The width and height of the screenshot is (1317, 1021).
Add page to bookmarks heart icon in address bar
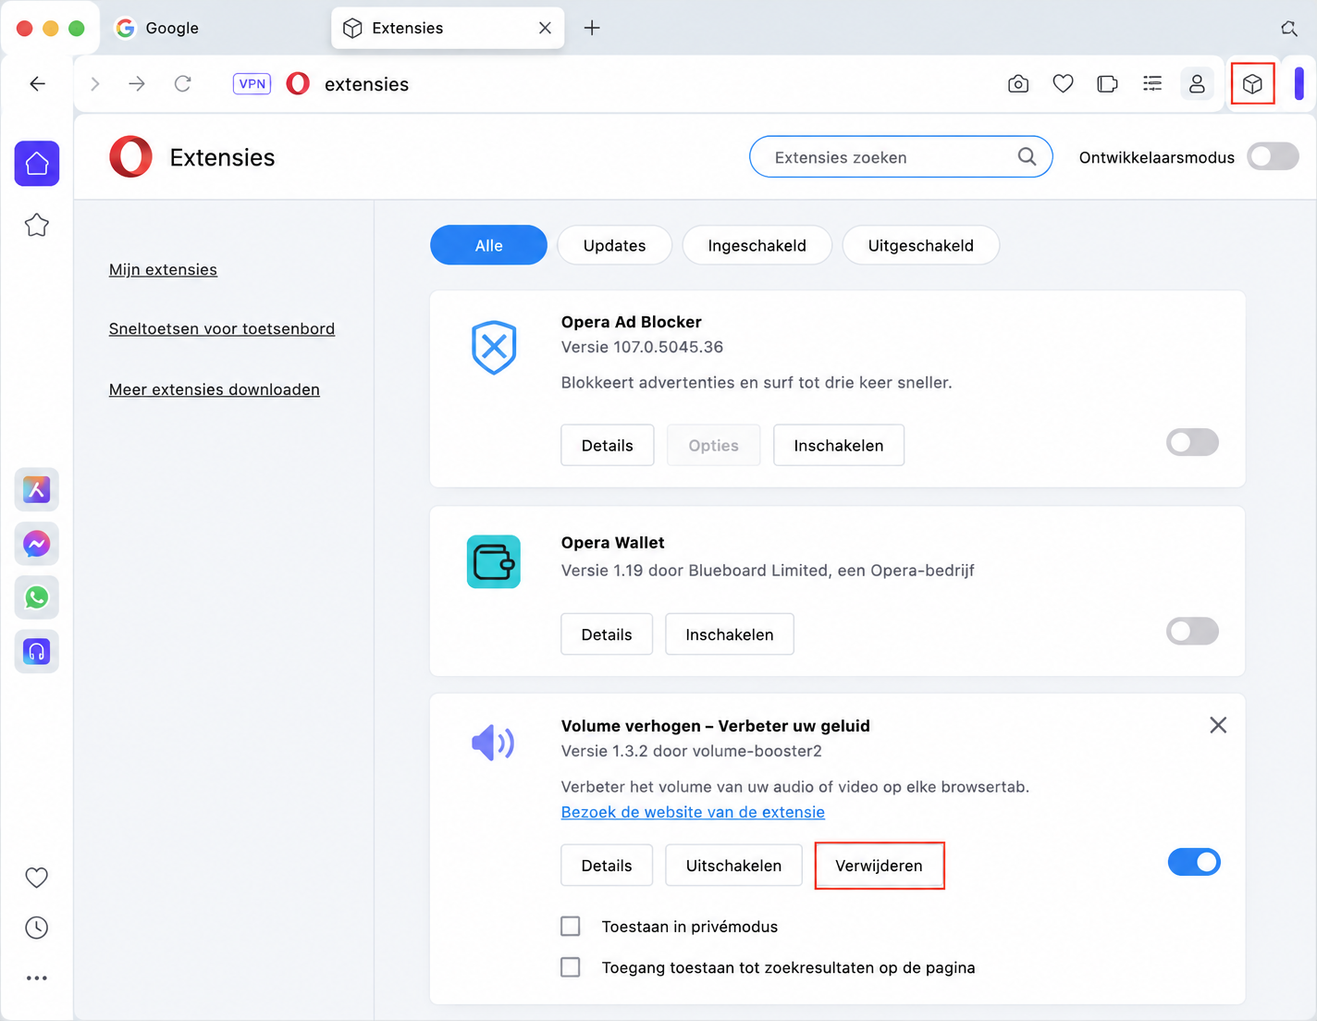coord(1064,84)
